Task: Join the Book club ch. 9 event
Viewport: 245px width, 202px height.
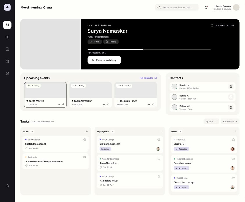Action: (x=151, y=104)
